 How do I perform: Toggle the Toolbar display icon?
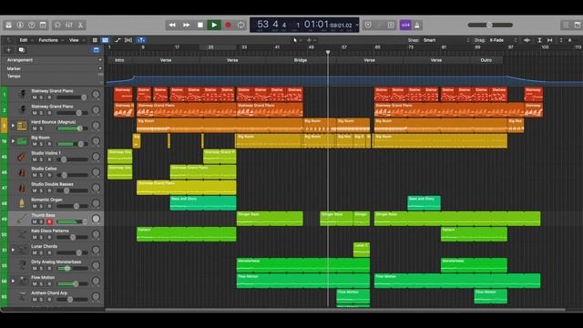point(43,25)
